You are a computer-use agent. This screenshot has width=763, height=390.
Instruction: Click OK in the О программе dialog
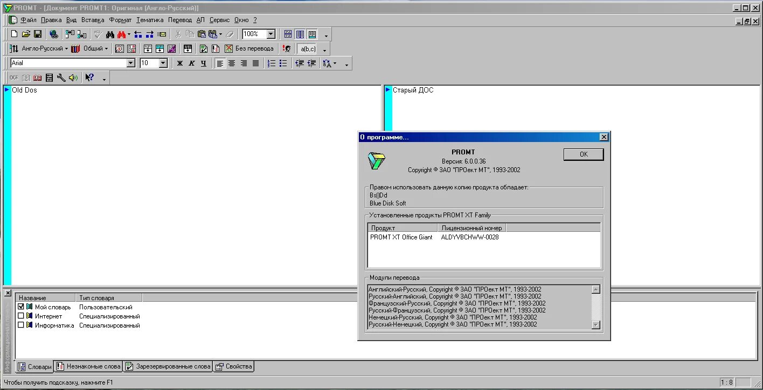pos(584,154)
